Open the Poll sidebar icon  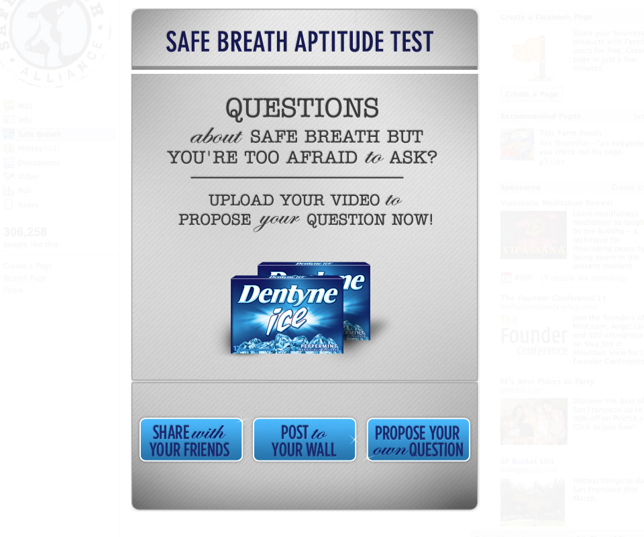9,191
